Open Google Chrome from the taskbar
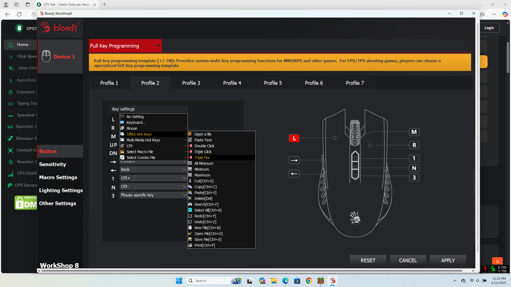511x287 pixels. [x=309, y=281]
